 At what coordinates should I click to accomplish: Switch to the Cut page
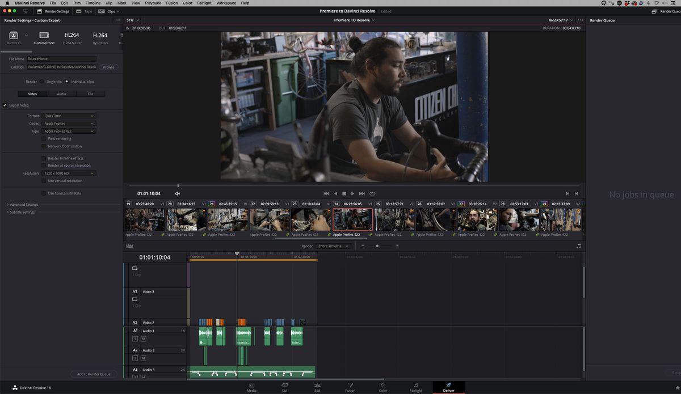pos(284,389)
